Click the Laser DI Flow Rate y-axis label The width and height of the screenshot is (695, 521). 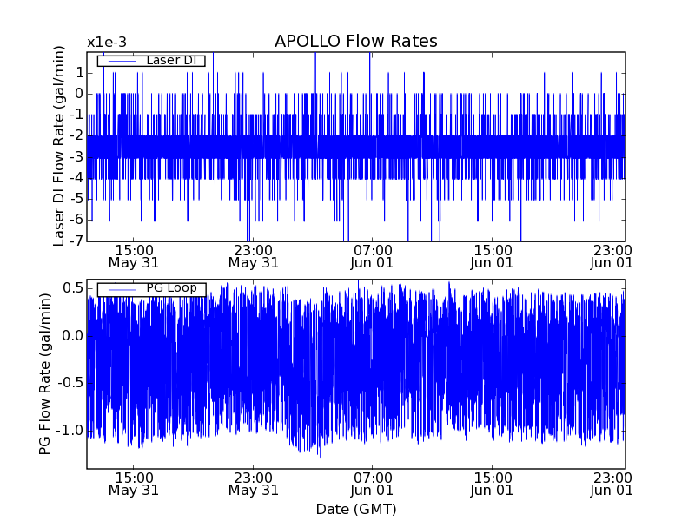(59, 146)
